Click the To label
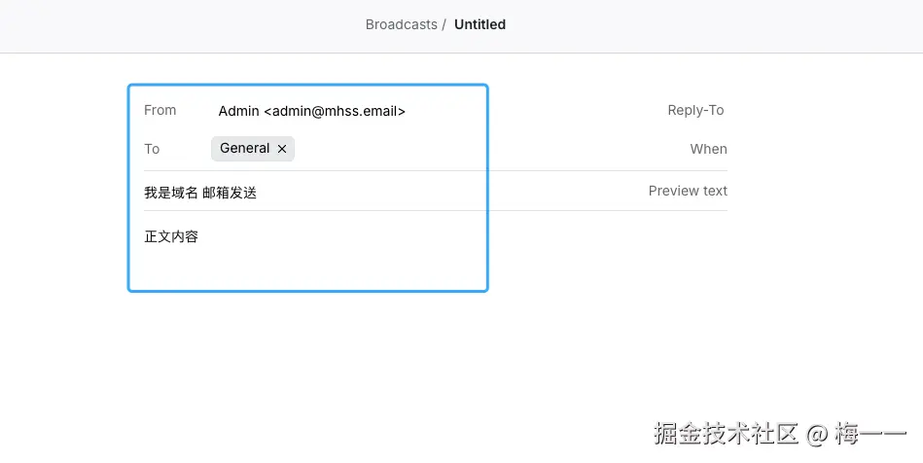 click(152, 149)
